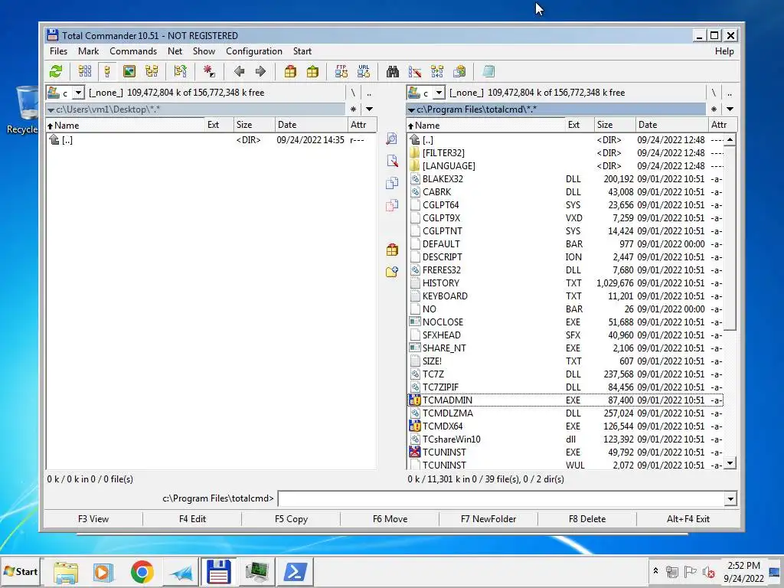Click the New folder icon in middle bar
The image size is (784, 588).
[392, 272]
